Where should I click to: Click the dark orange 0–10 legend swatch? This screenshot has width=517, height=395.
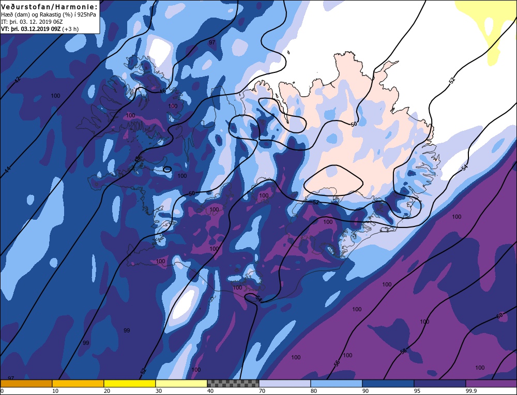tap(26, 383)
